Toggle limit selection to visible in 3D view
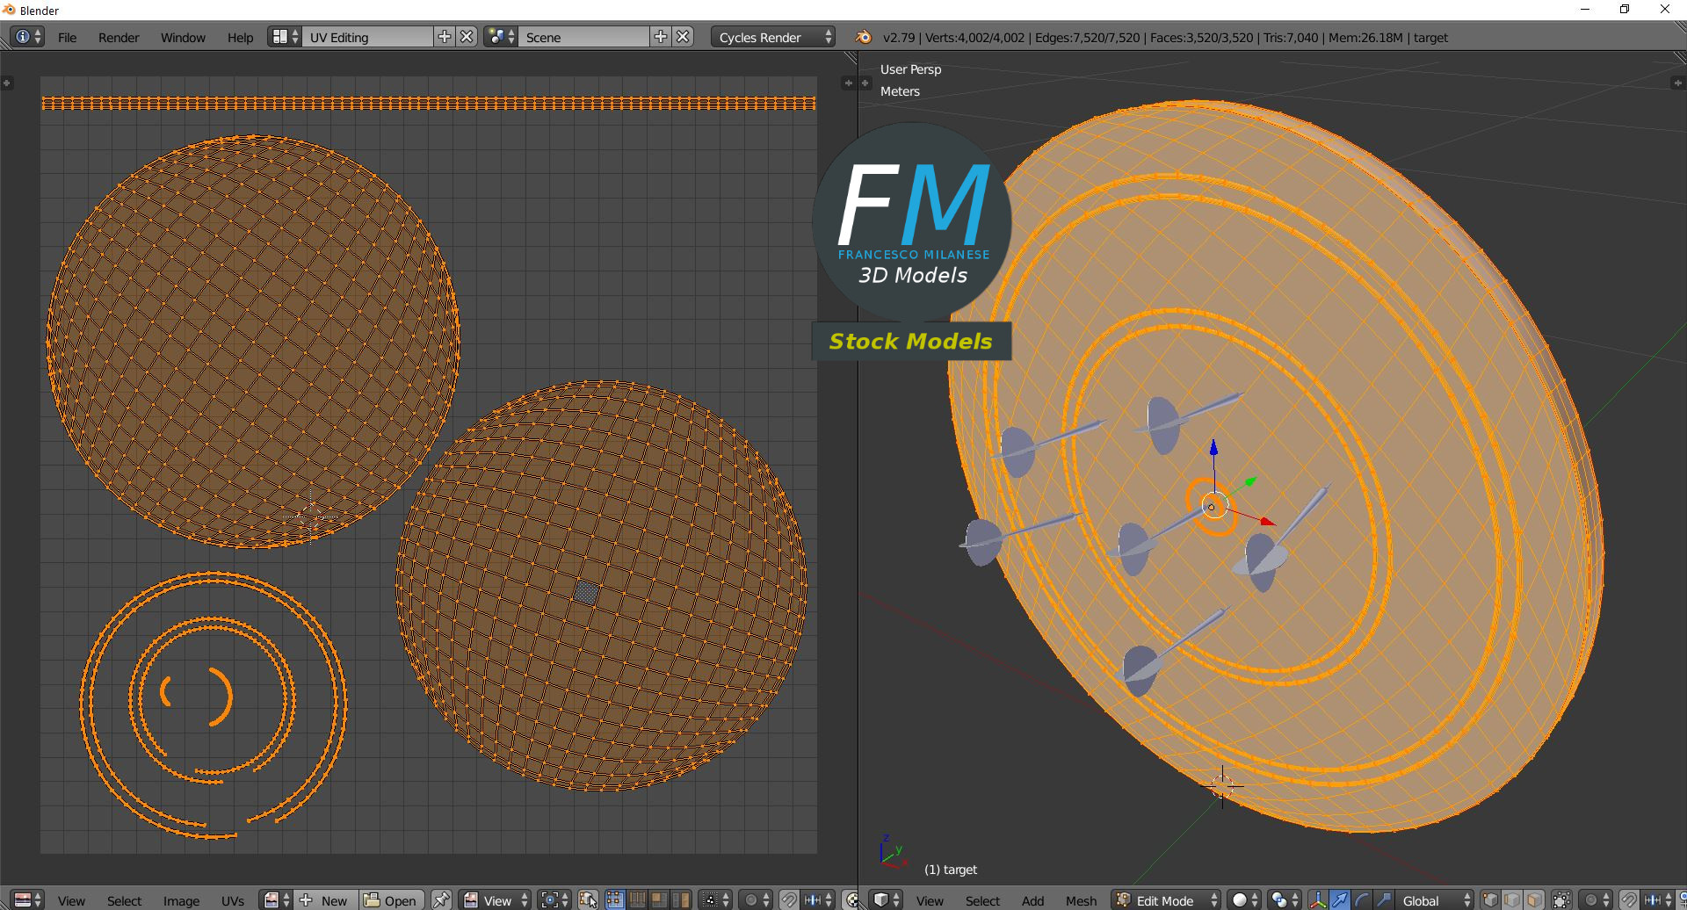 [1561, 900]
